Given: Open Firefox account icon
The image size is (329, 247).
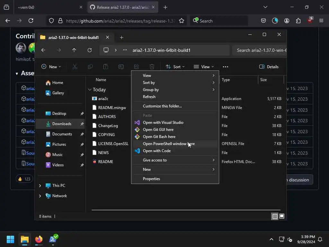Looking at the screenshot, I should click(x=287, y=21).
